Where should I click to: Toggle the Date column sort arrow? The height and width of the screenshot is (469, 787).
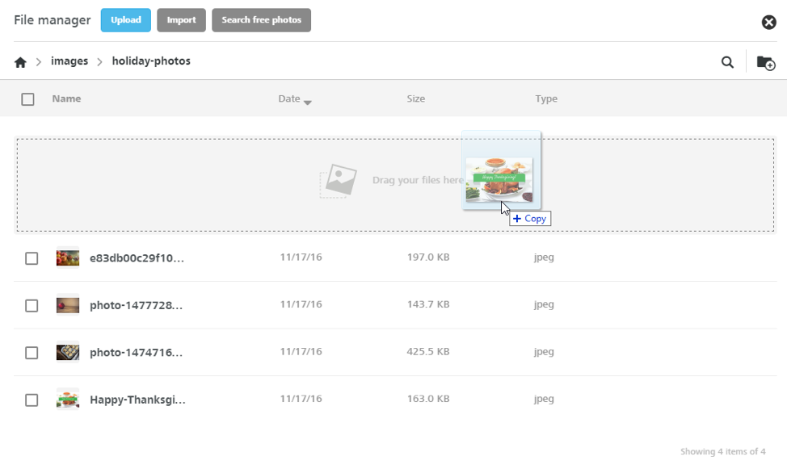click(x=308, y=103)
